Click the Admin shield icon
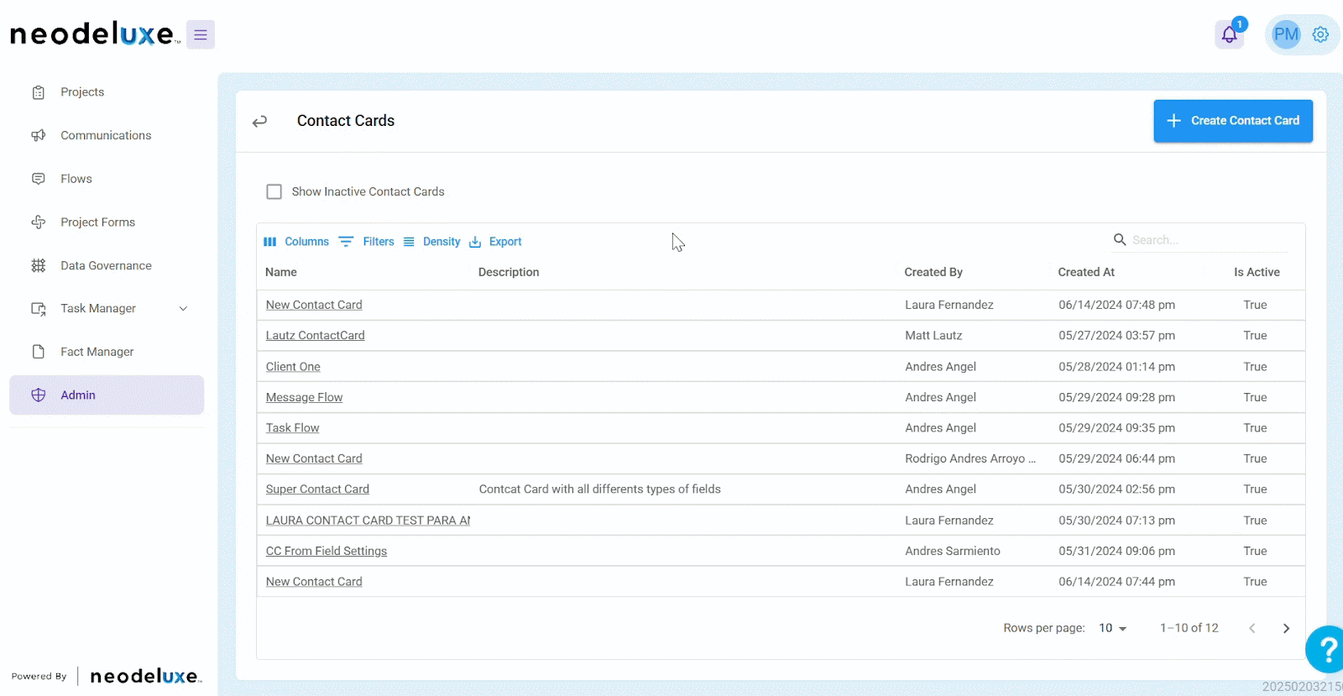Image resolution: width=1343 pixels, height=696 pixels. 39,395
